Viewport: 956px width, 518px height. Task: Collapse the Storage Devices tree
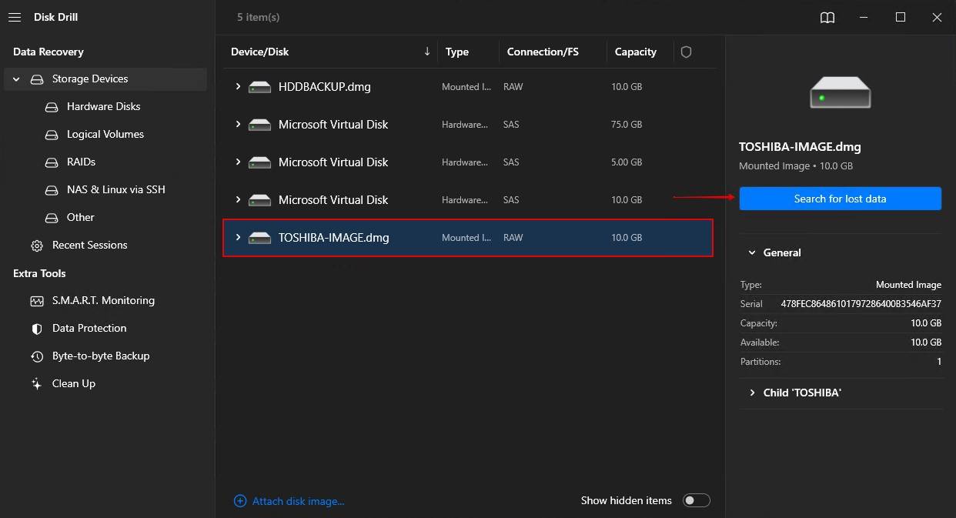(16, 79)
